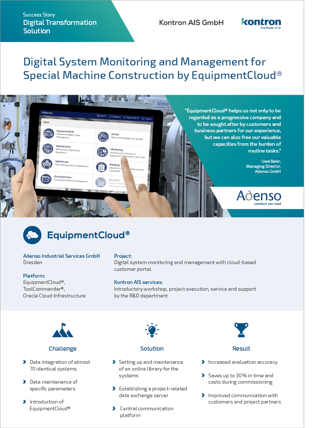The width and height of the screenshot is (321, 428).
Task: Open the SoftwareCenter app icon
Action: point(46,179)
